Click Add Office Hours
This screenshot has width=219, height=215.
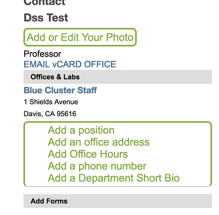click(88, 154)
